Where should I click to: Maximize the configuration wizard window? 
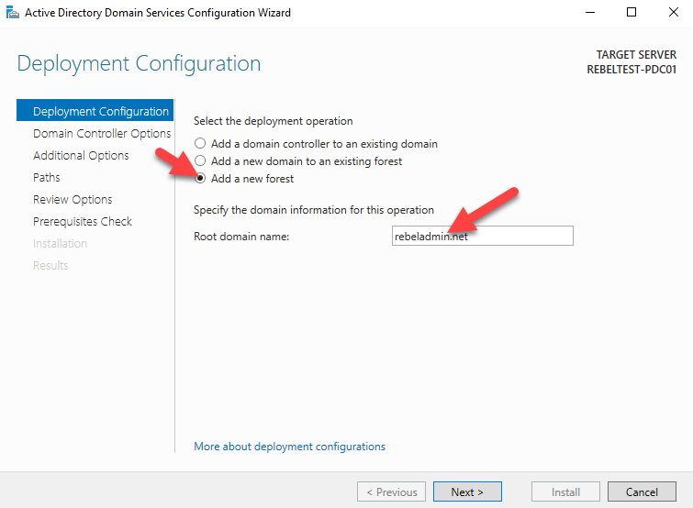coord(631,13)
